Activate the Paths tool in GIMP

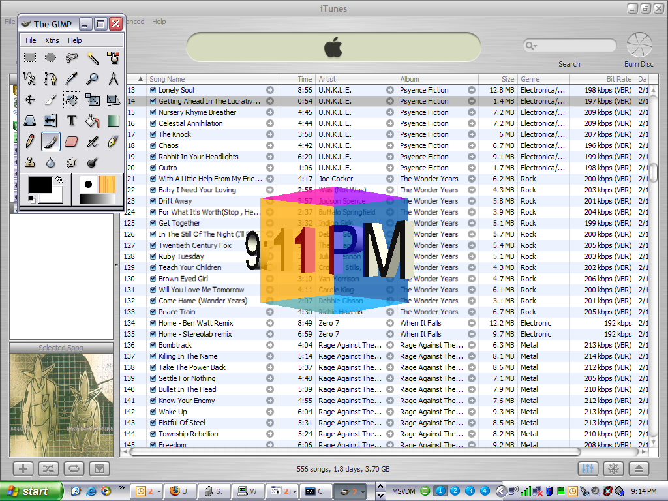pyautogui.click(x=51, y=78)
